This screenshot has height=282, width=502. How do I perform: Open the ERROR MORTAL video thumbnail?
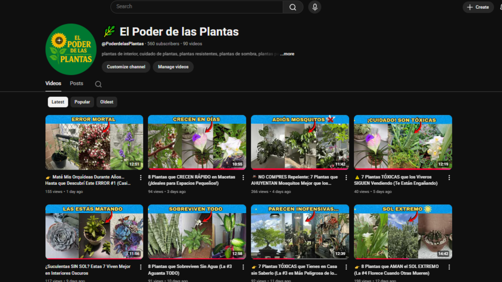click(94, 142)
